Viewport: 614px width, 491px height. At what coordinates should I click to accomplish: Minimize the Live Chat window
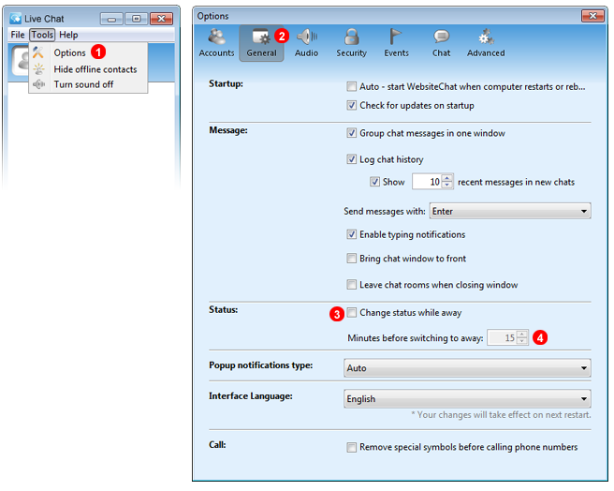pos(111,19)
